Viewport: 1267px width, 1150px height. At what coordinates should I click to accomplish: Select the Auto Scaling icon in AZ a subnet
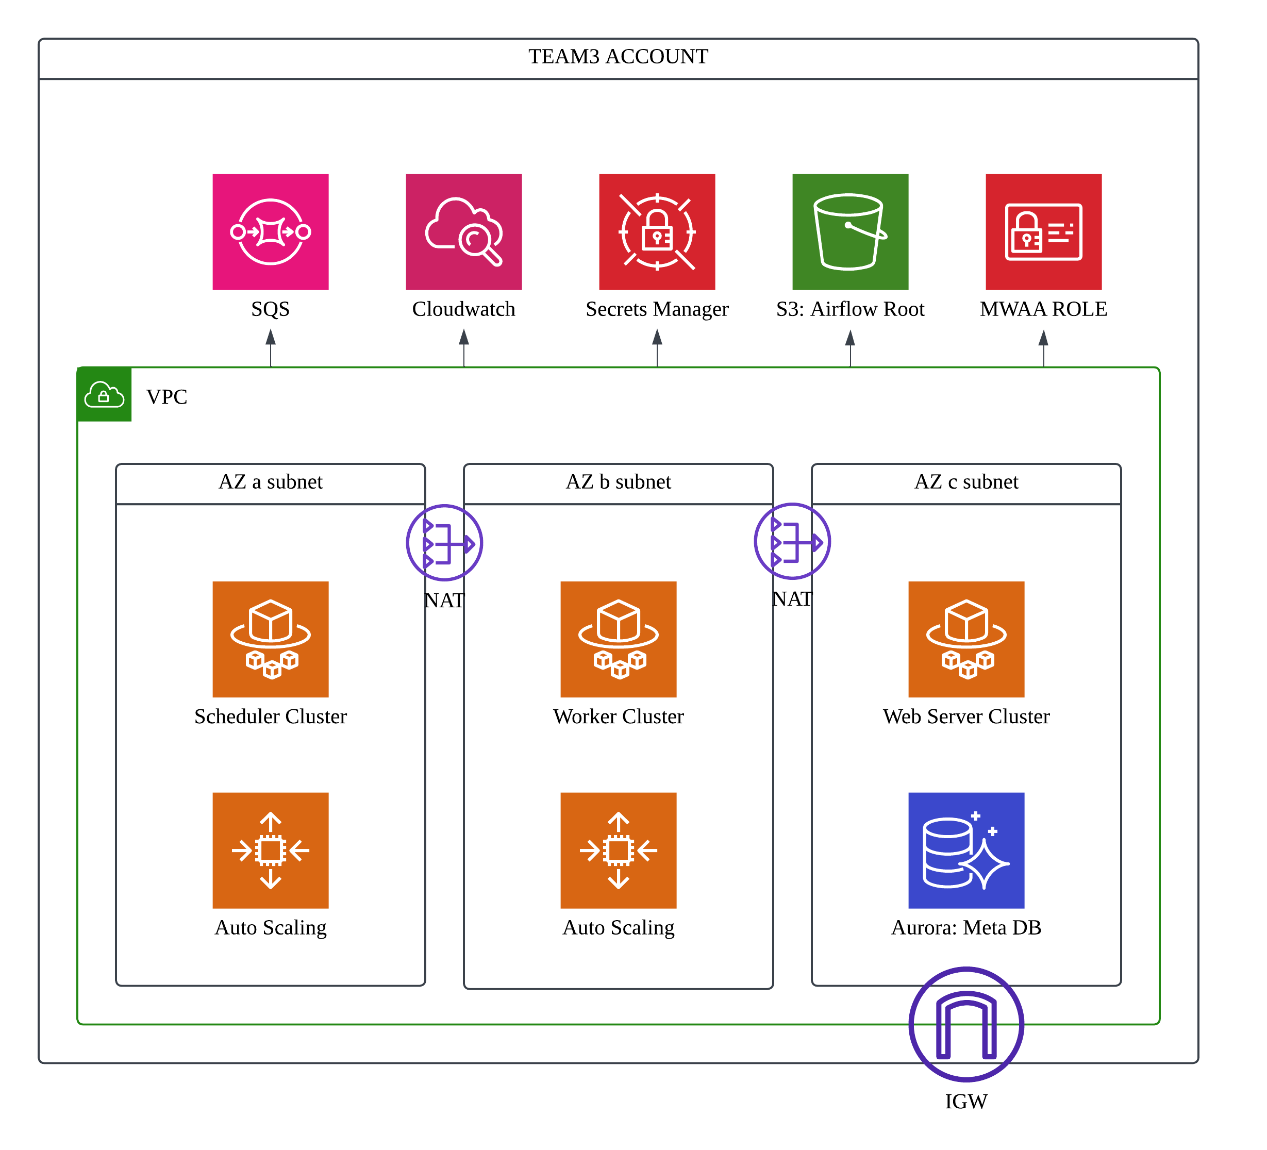270,850
